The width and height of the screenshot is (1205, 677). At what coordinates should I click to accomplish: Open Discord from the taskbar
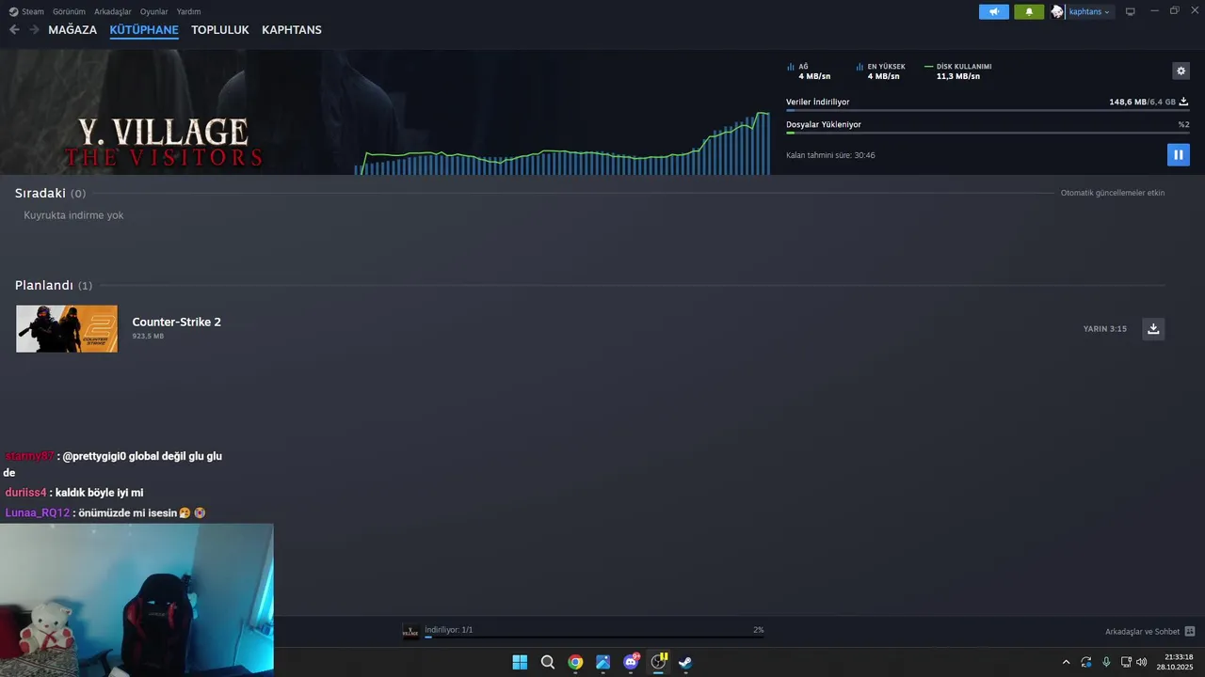[631, 662]
